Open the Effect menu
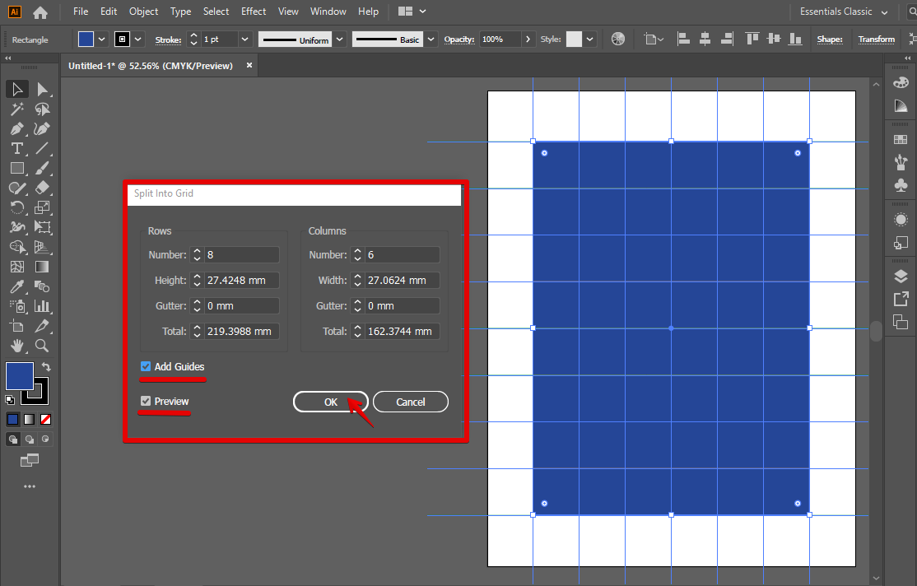This screenshot has height=586, width=917. pyautogui.click(x=254, y=12)
